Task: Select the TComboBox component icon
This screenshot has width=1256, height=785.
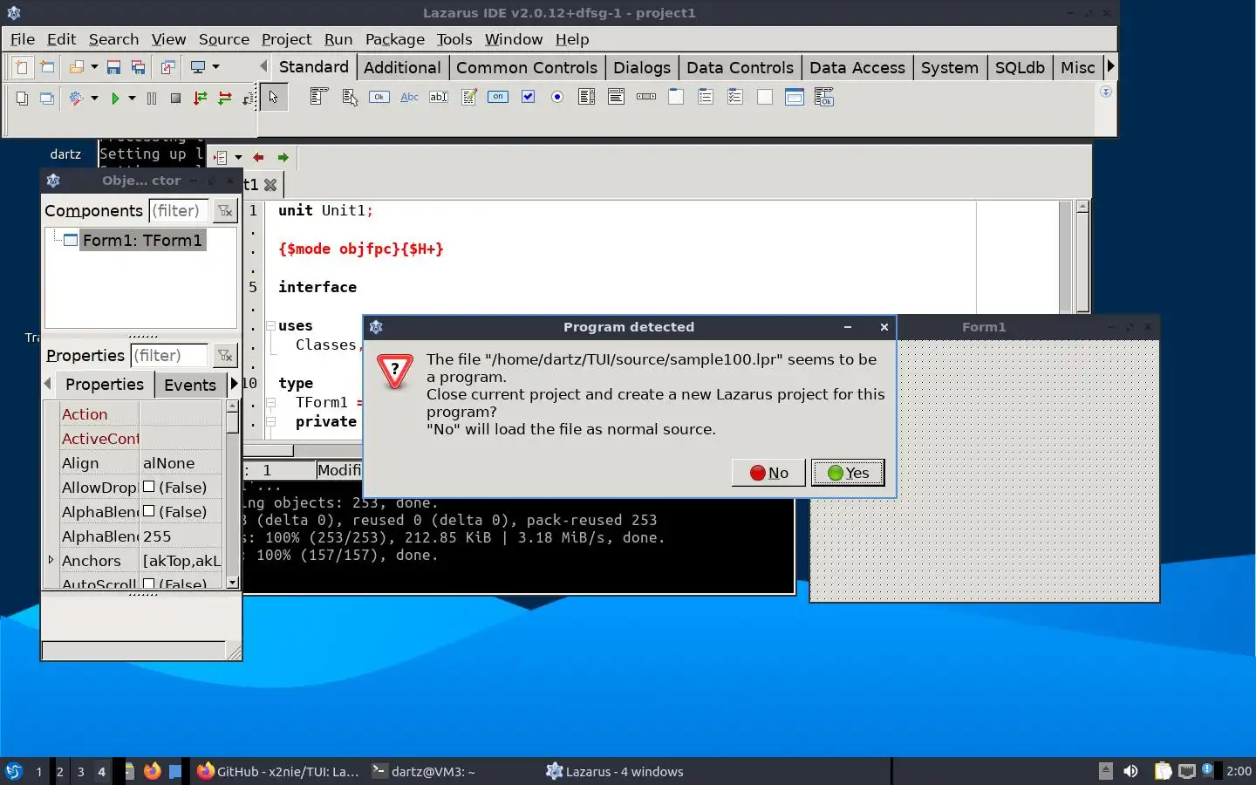Action: click(617, 97)
